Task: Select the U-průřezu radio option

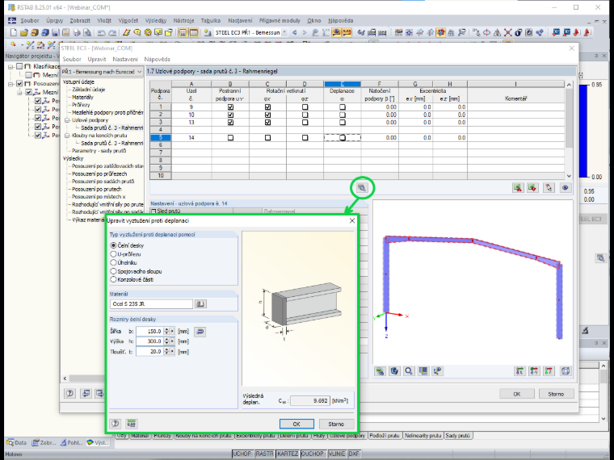Action: pos(114,254)
